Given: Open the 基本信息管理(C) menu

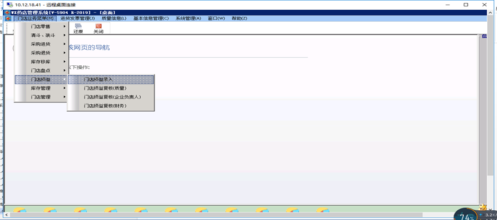Looking at the screenshot, I should tap(151, 18).
